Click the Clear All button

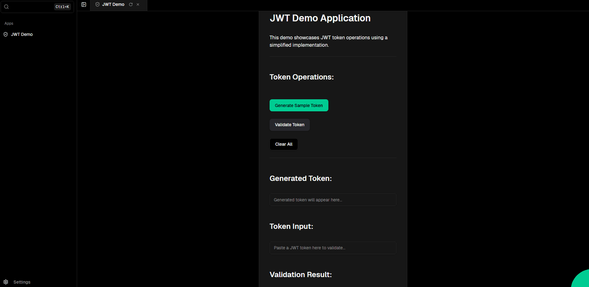(283, 144)
